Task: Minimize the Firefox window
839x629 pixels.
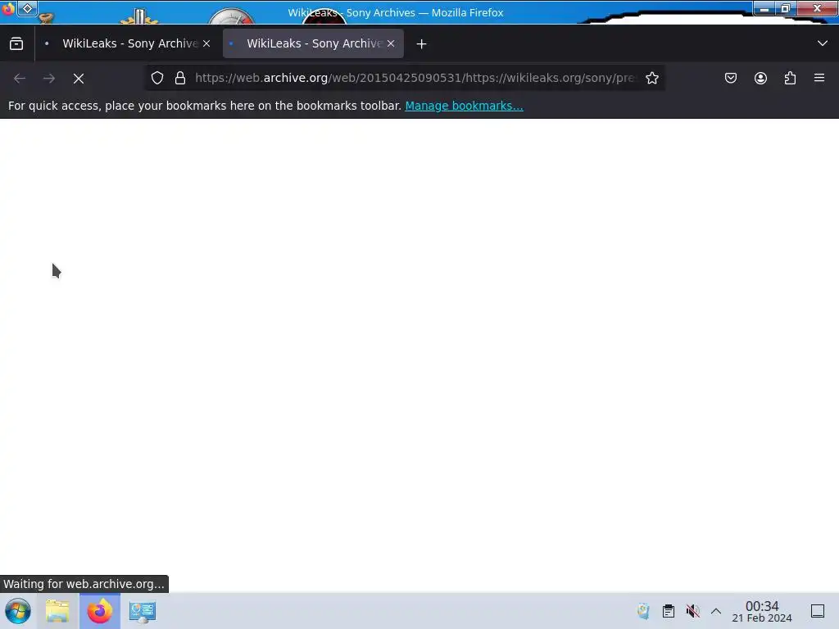Action: (x=764, y=8)
